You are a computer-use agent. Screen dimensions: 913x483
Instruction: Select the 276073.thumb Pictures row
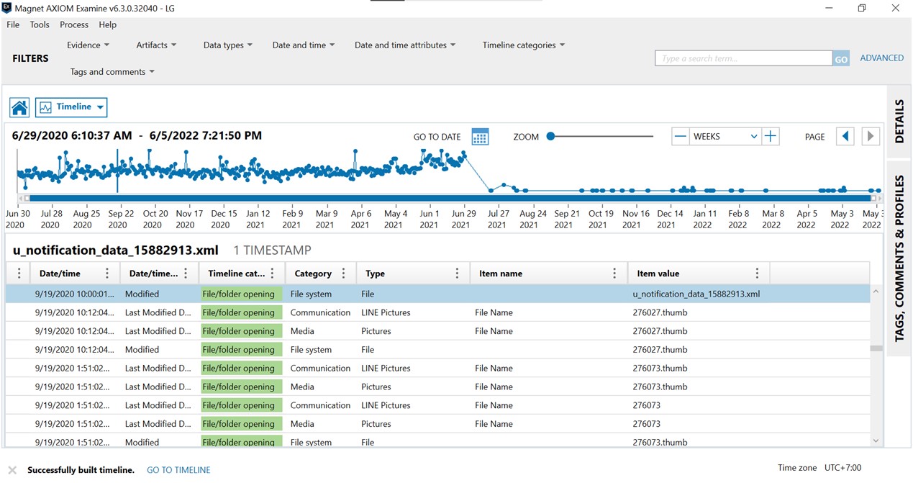(x=432, y=387)
